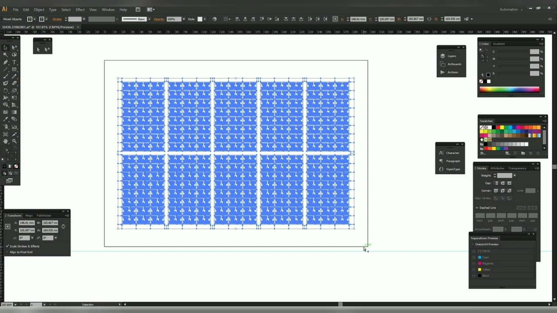The width and height of the screenshot is (557, 313).
Task: Select the Eraser tool
Action: 14,83
